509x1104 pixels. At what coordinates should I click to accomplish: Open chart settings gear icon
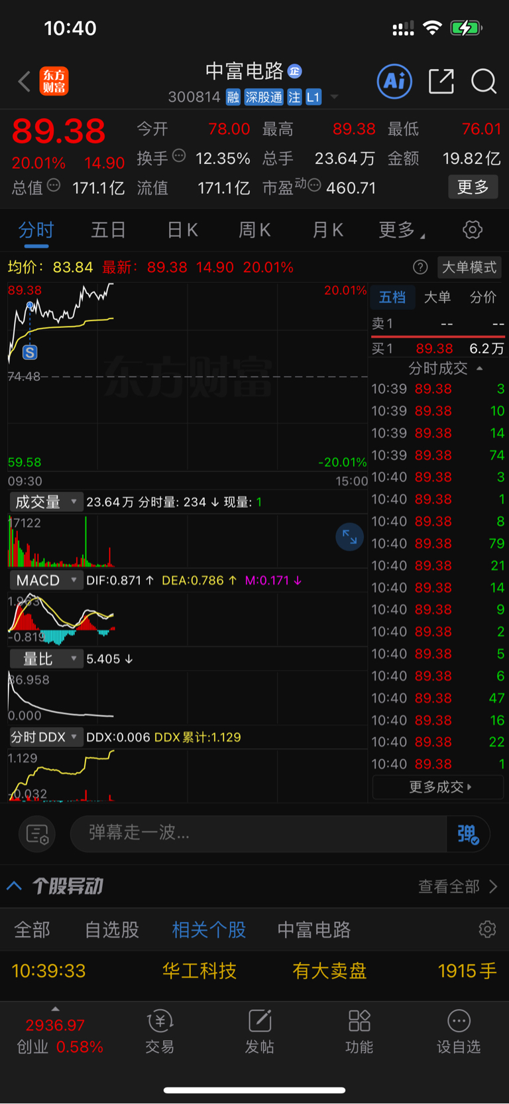point(473,230)
